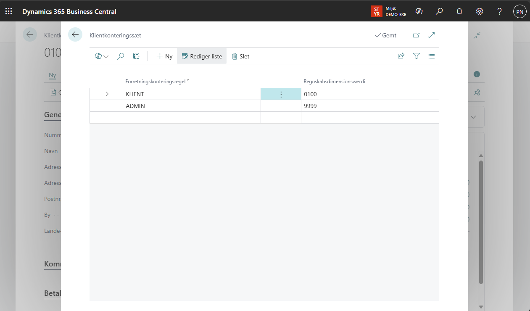
Task: Open the notifications bell
Action: tap(459, 11)
